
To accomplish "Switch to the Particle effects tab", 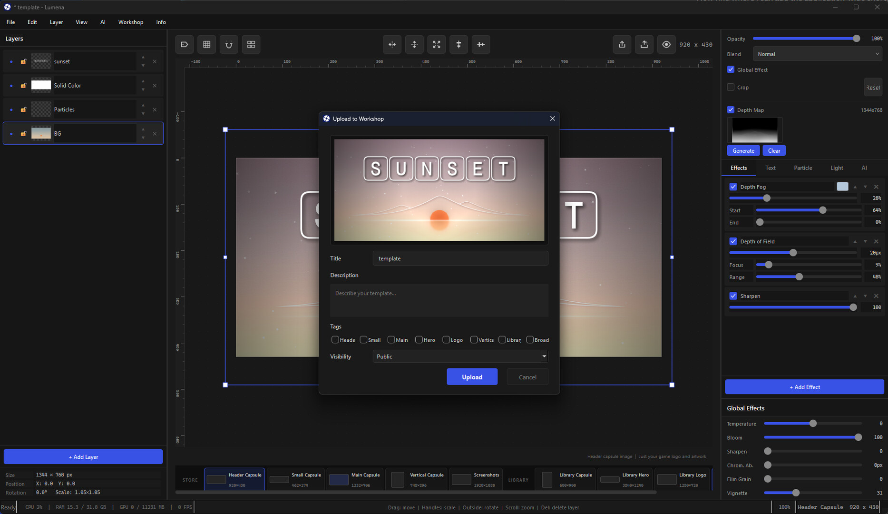I will (803, 168).
